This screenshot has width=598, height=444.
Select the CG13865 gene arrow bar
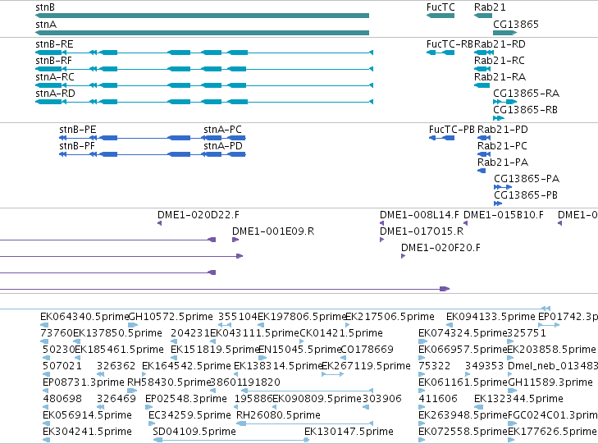[x=505, y=33]
